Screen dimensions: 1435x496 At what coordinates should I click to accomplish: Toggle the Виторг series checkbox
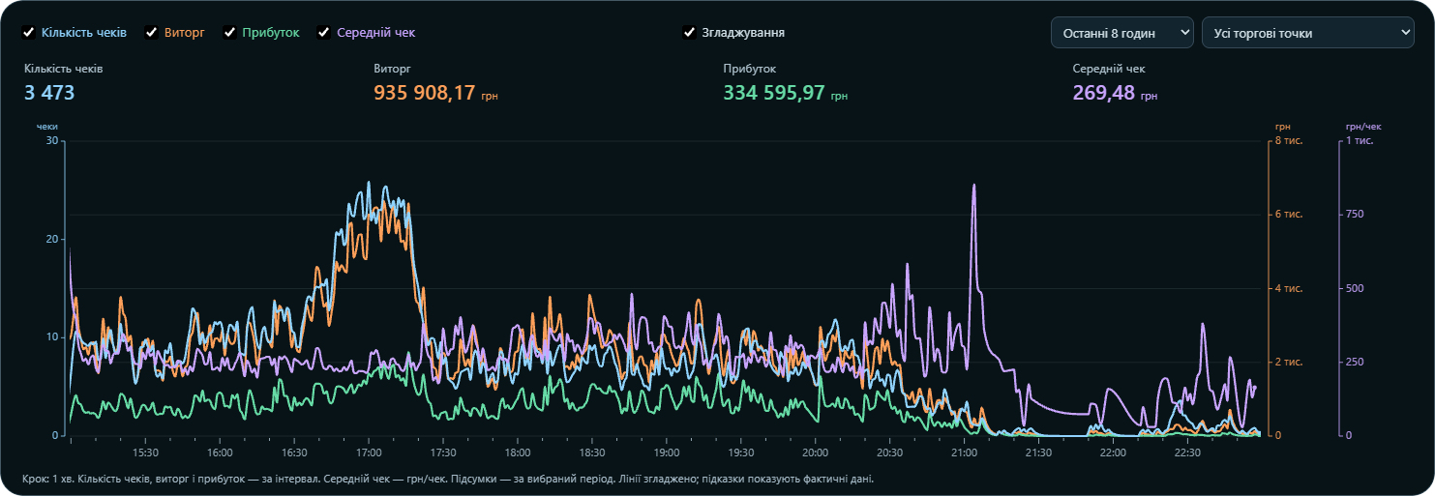coord(152,32)
